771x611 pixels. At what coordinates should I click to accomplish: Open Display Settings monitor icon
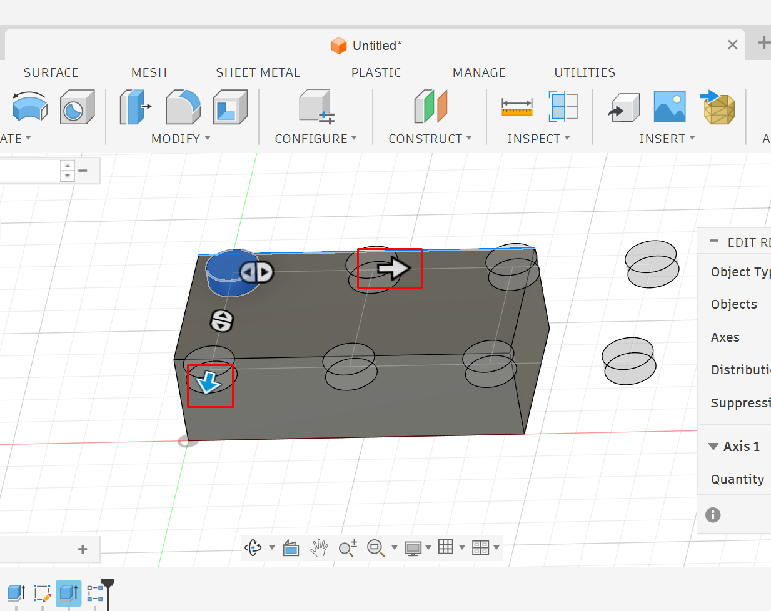click(413, 549)
